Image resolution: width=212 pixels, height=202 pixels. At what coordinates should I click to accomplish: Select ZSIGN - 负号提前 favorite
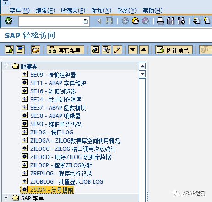52,190
